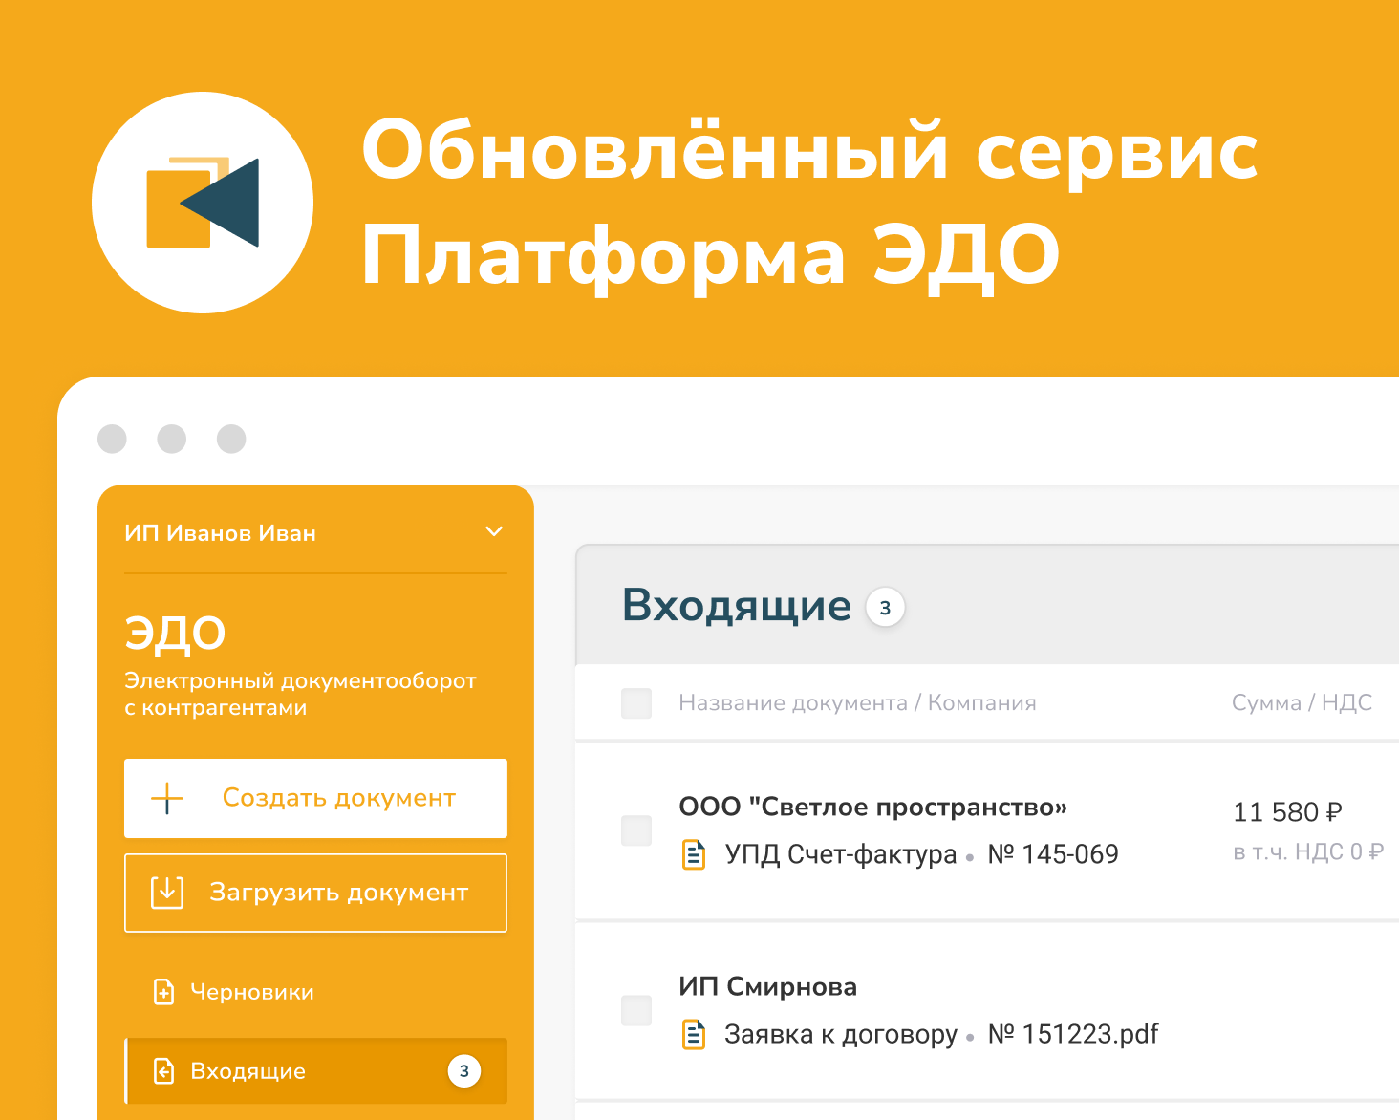1399x1120 pixels.
Task: Expand the ИП Иванов Иван account dropdown
Action: 494,531
